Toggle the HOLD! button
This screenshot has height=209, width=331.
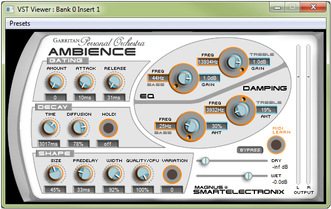[x=108, y=128]
